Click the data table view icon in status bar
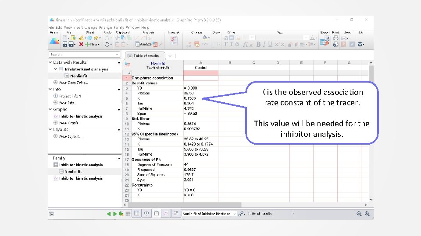Viewport: 421px width, 236px height. (x=137, y=214)
